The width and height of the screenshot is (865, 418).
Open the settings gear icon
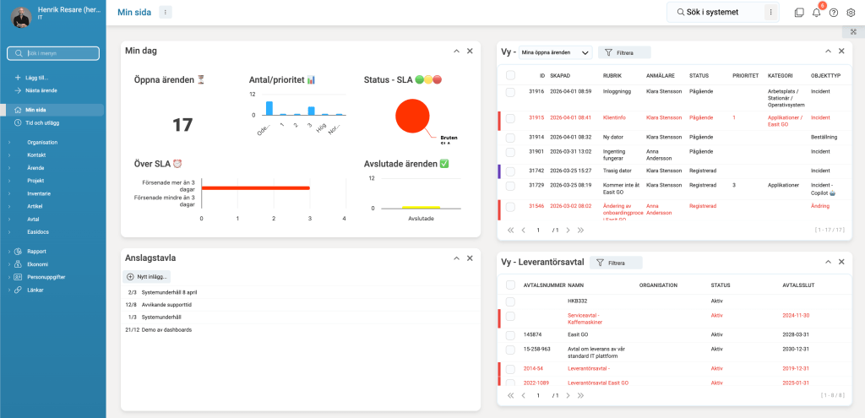point(851,13)
